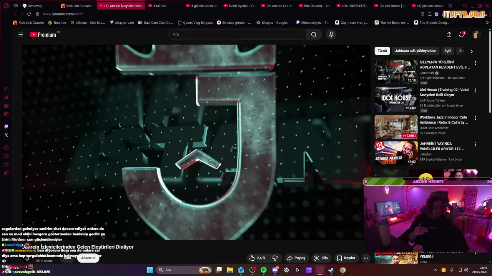Click the Katıl join button

tap(67, 258)
